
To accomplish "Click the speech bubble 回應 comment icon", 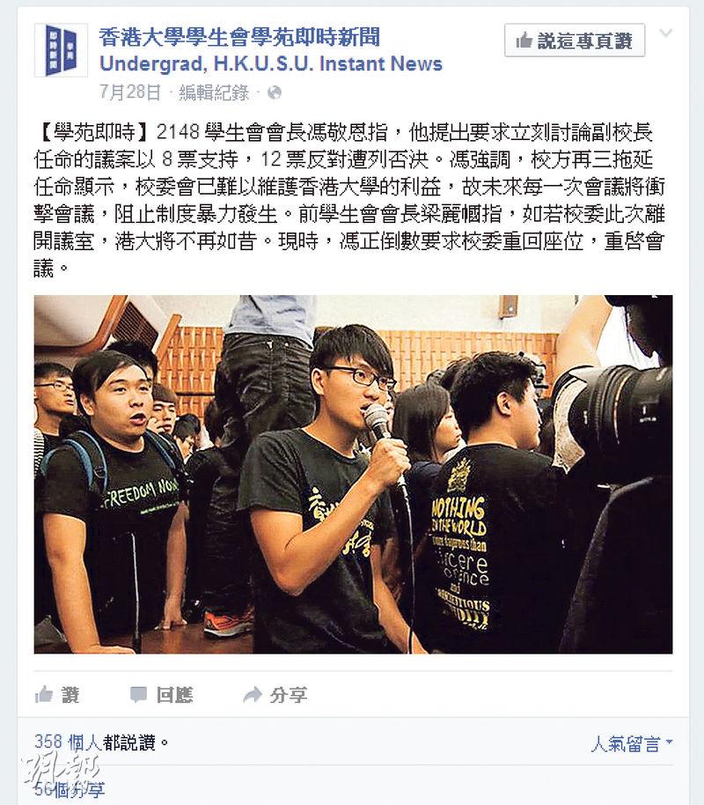I will [x=138, y=695].
